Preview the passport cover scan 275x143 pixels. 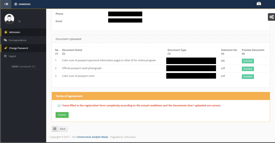click(248, 77)
